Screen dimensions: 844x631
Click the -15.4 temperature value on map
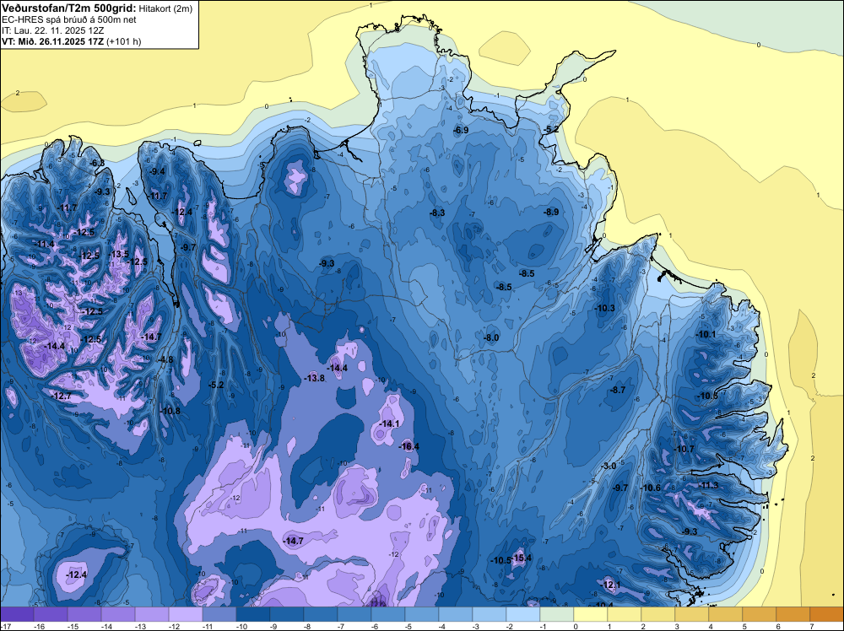tap(521, 558)
